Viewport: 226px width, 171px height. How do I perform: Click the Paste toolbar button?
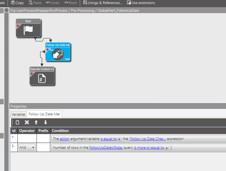tap(35, 3)
